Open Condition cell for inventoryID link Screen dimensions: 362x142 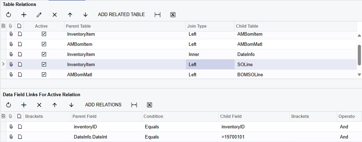(180, 127)
